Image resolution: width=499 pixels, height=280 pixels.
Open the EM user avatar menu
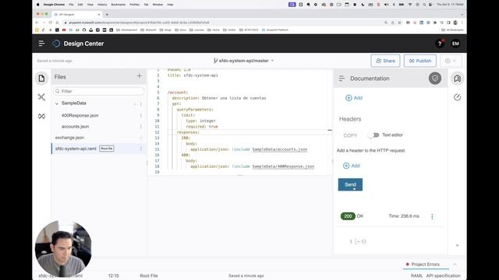click(455, 44)
